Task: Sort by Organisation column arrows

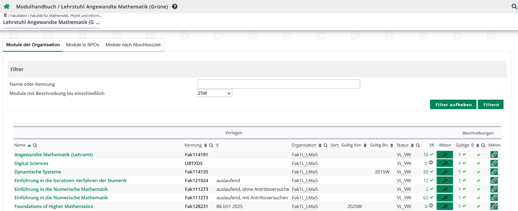Action: click(x=320, y=145)
